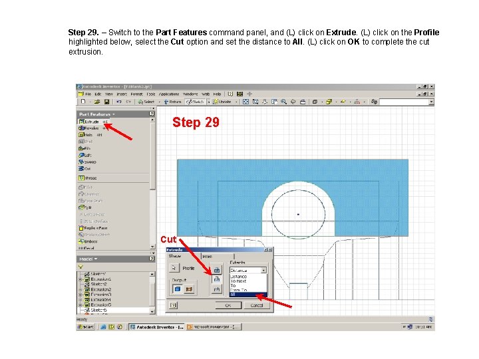The width and height of the screenshot is (479, 359).
Task: Open the Help menu
Action: (x=217, y=94)
